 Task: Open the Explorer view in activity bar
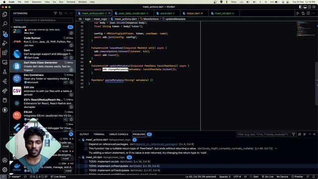(x=4, y=14)
